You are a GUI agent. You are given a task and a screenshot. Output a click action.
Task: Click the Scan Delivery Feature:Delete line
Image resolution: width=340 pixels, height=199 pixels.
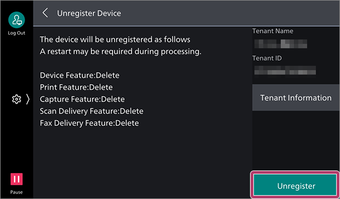tap(92, 111)
